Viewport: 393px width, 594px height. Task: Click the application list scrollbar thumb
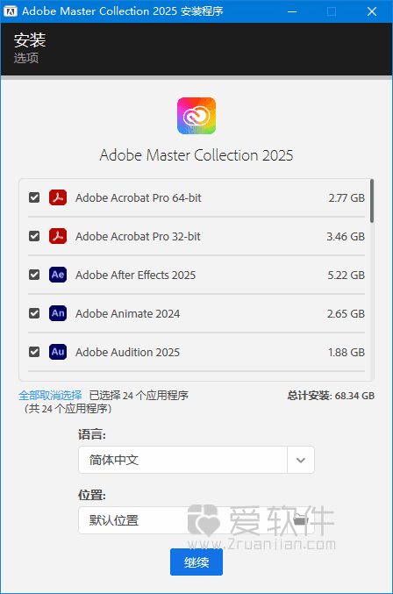coord(372,201)
